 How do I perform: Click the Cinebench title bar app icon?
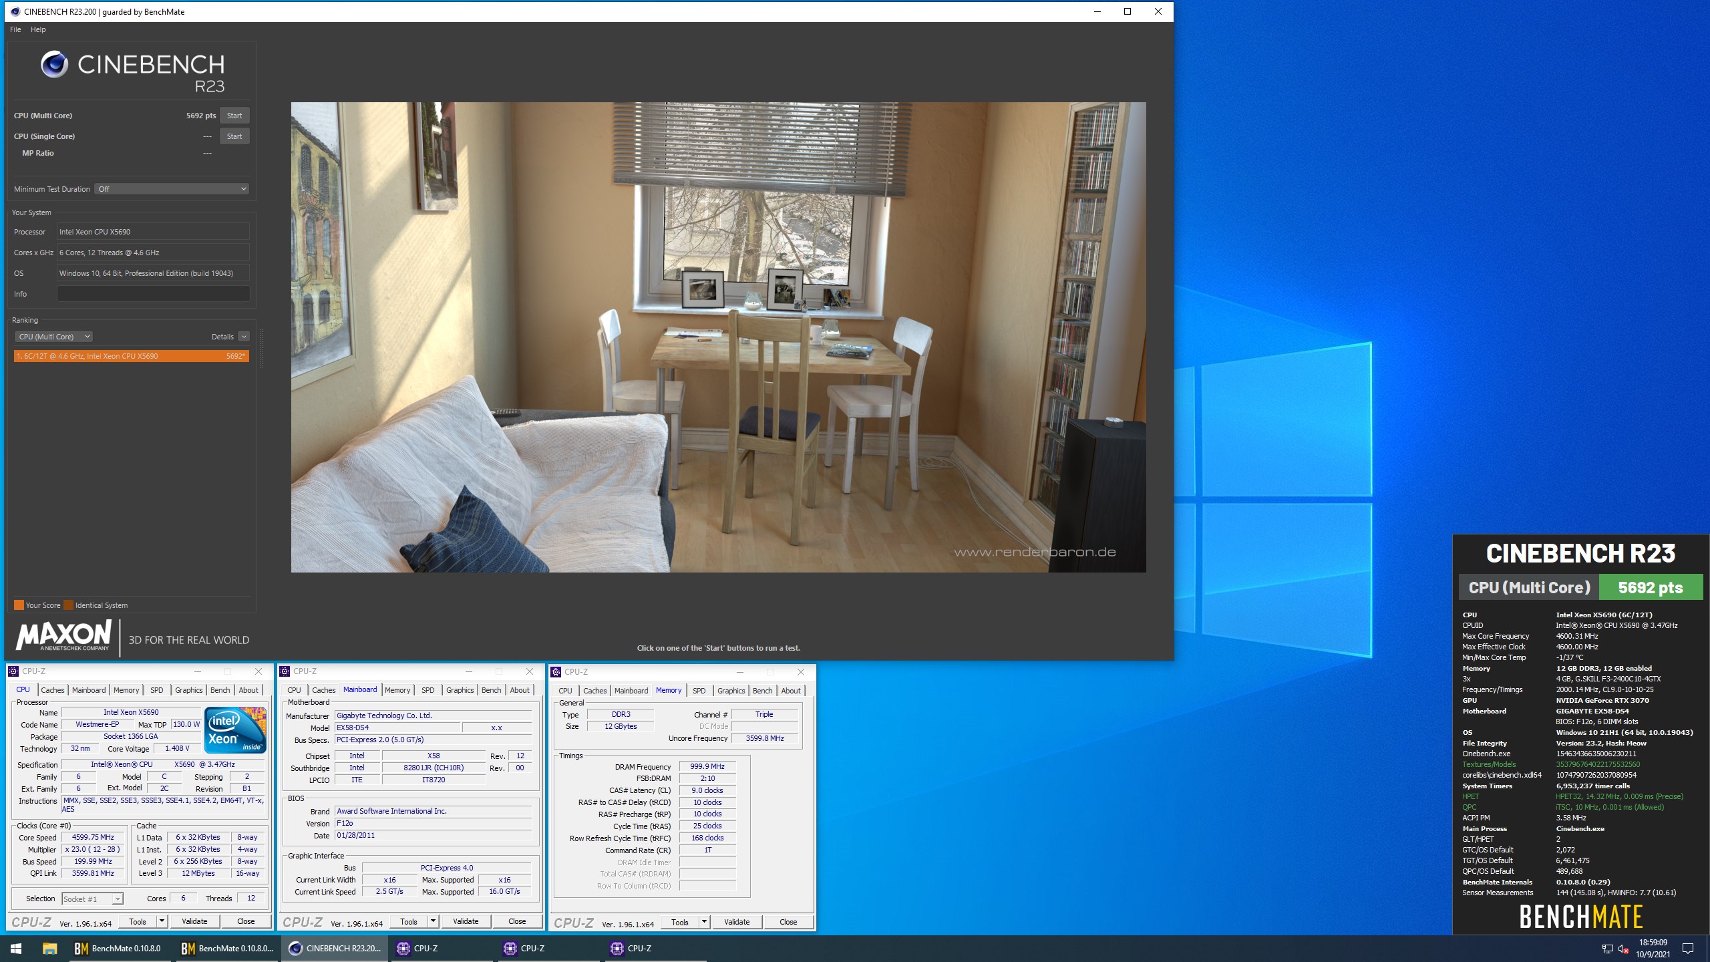tap(15, 11)
